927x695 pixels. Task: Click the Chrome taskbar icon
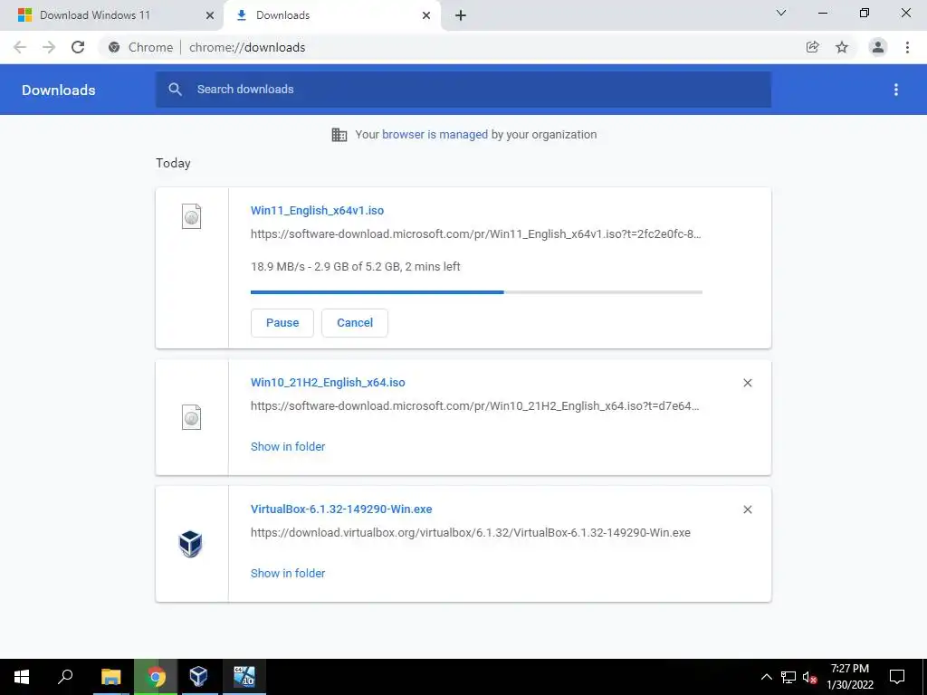[156, 677]
